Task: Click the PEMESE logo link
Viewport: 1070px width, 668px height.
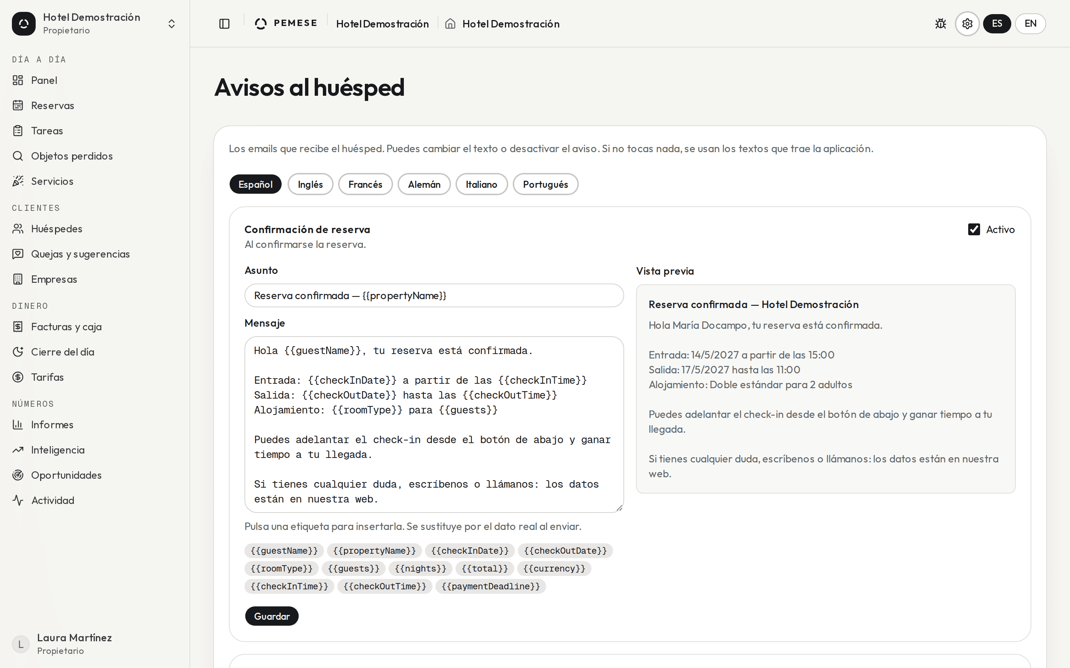Action: pos(286,23)
